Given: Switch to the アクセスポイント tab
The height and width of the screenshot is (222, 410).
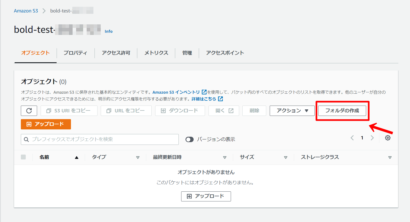Looking at the screenshot, I should click(225, 53).
